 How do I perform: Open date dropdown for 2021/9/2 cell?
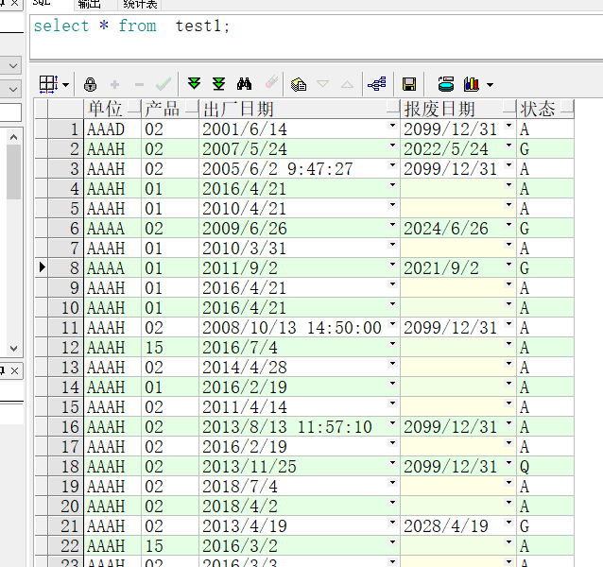(508, 265)
